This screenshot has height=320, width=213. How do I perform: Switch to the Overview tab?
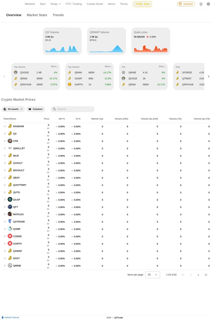pos(13,15)
